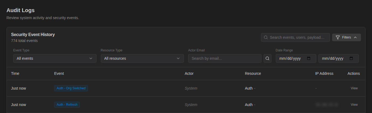Open calendar picker for start date
Viewport: 372px width, 113px height.
point(309,58)
